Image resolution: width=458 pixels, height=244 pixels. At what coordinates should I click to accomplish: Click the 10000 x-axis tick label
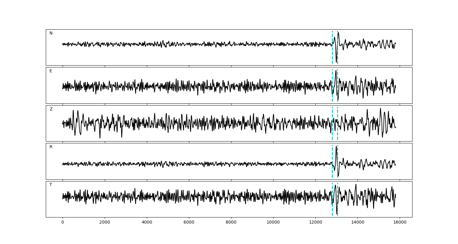tap(273, 222)
